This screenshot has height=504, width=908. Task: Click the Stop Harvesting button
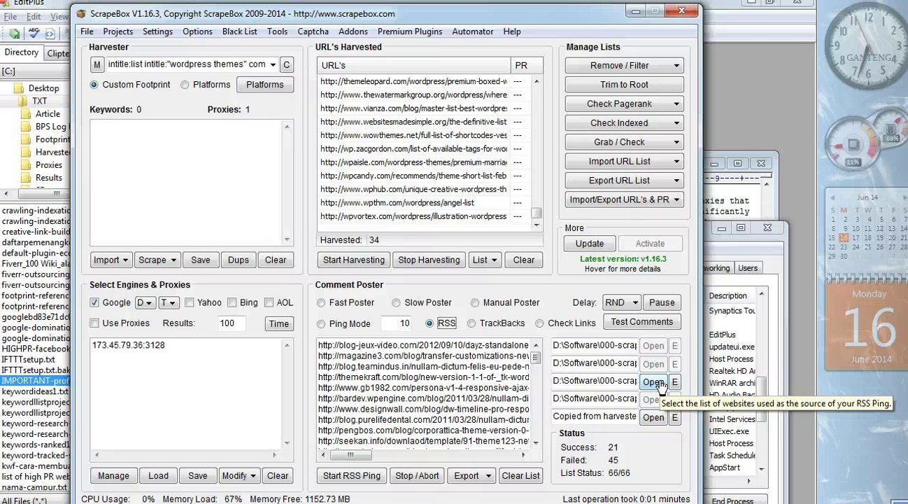(x=429, y=260)
